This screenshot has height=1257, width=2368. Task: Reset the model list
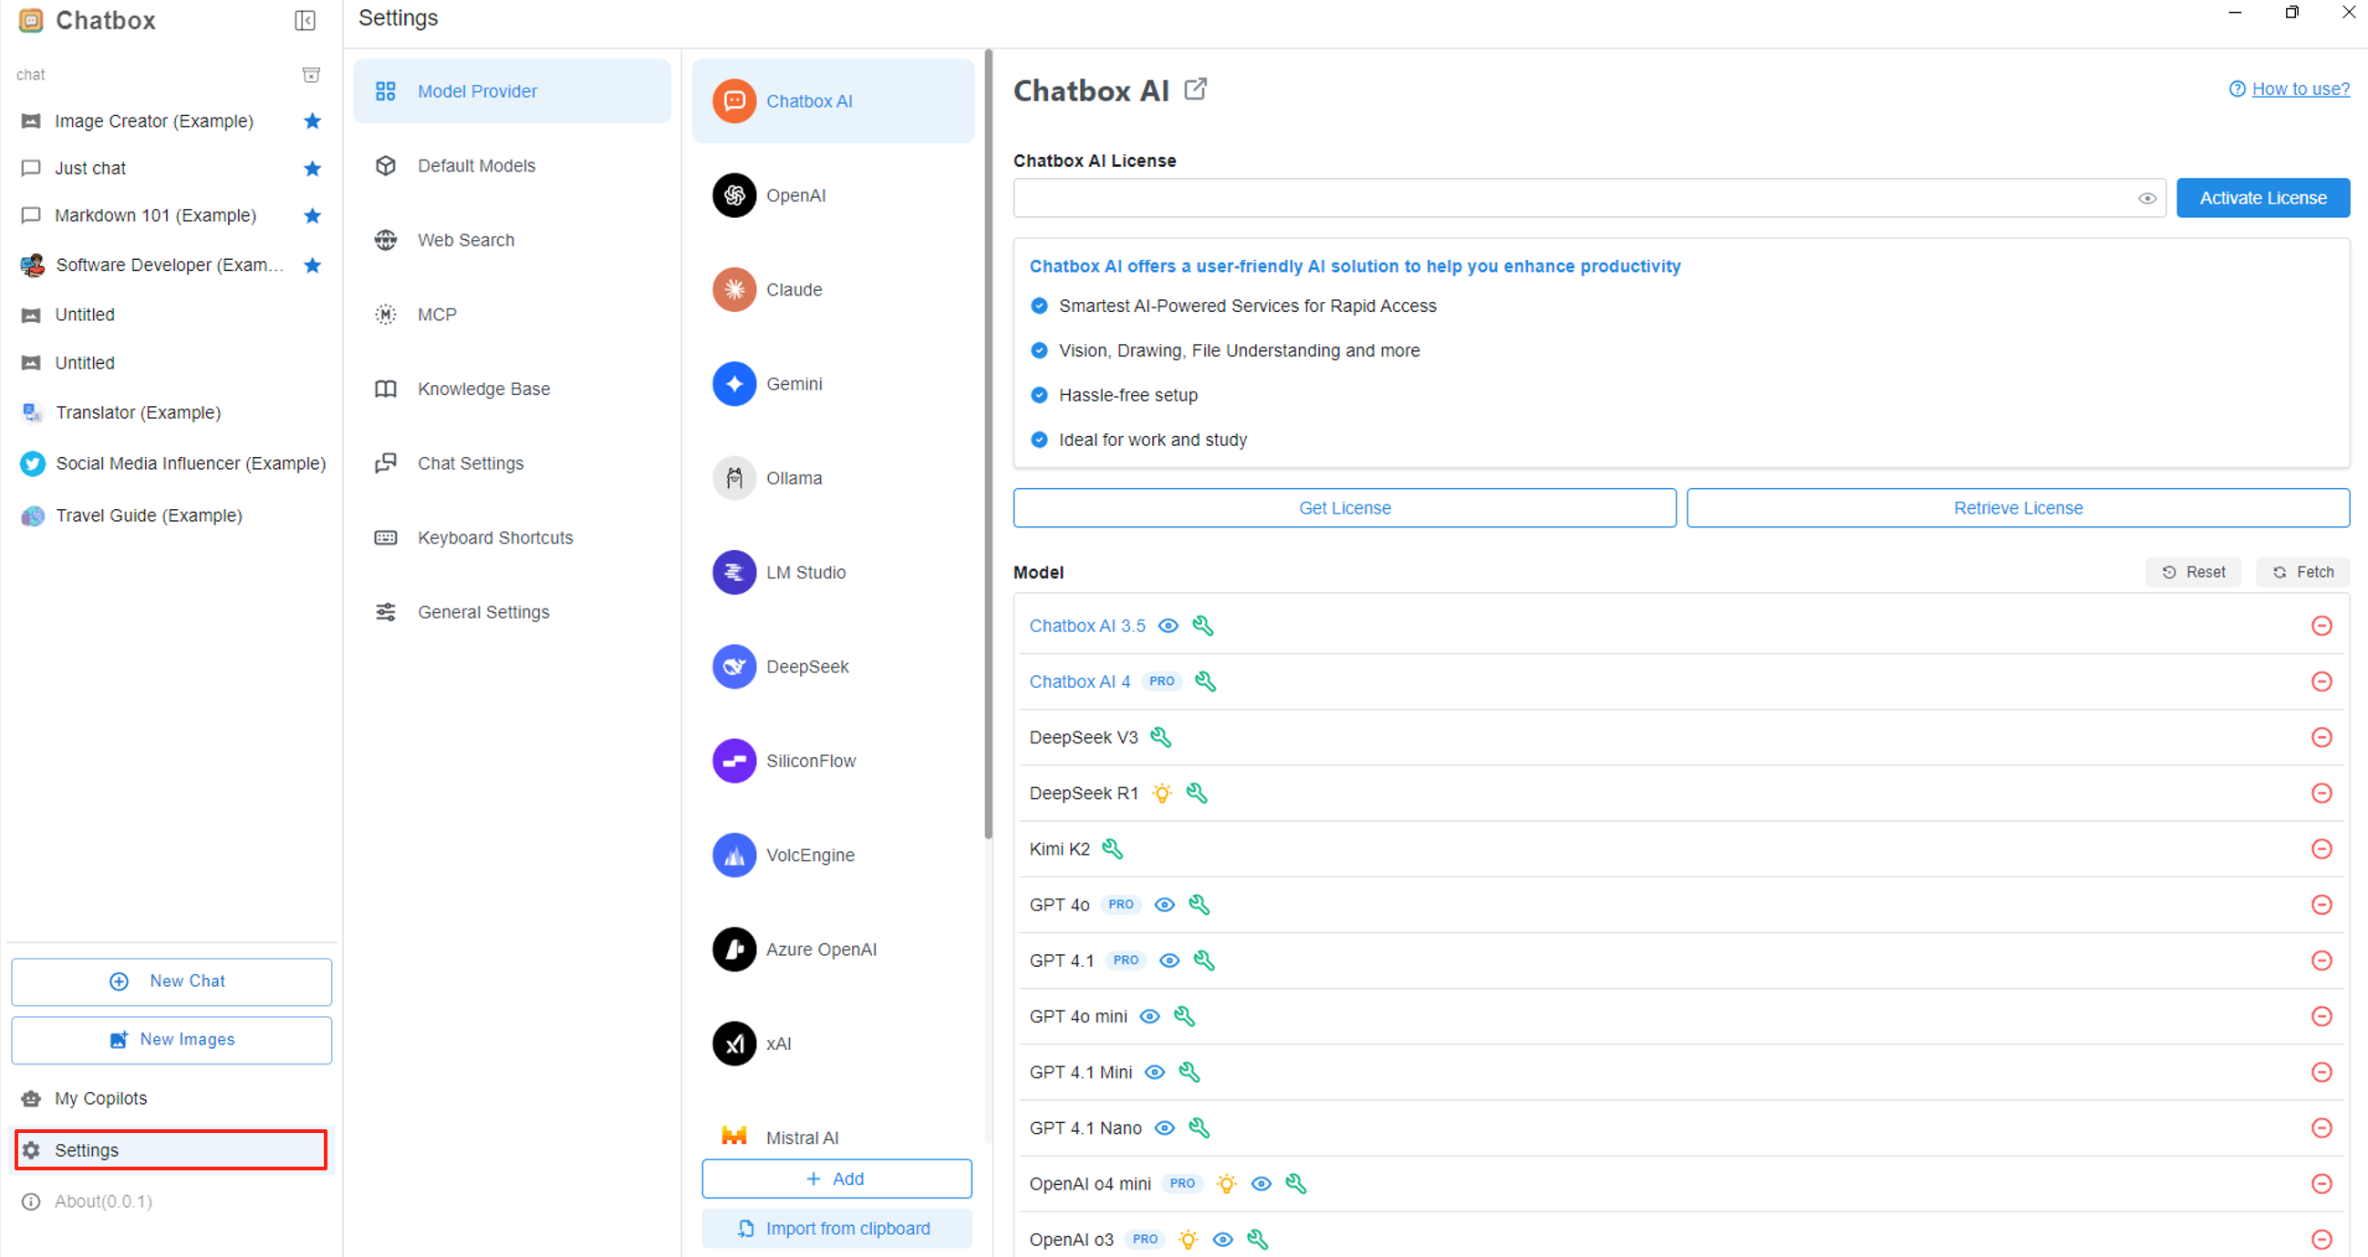tap(2194, 572)
